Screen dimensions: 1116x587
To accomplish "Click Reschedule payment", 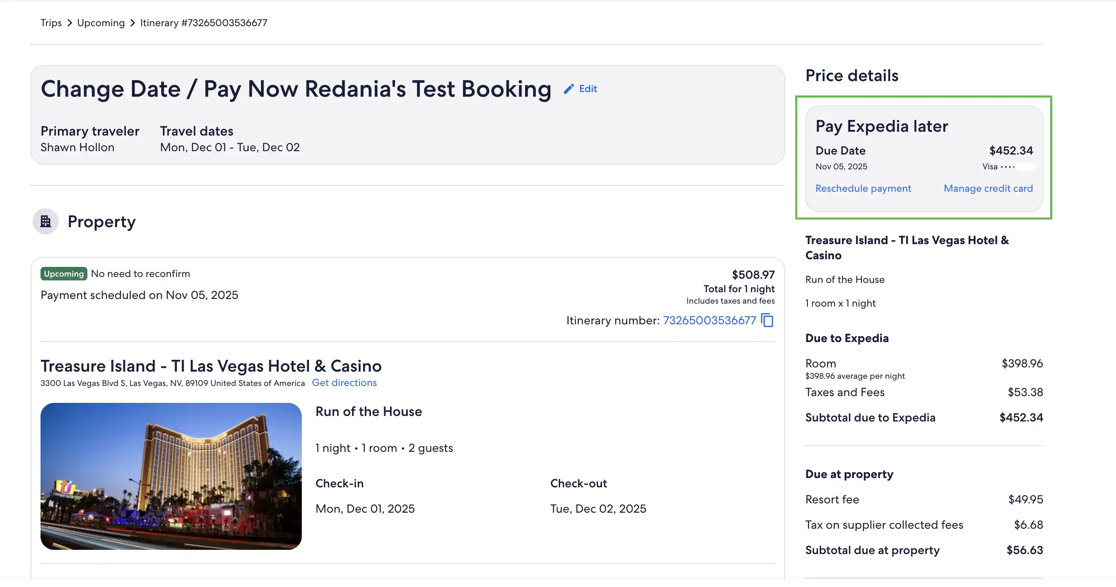I will coord(864,188).
